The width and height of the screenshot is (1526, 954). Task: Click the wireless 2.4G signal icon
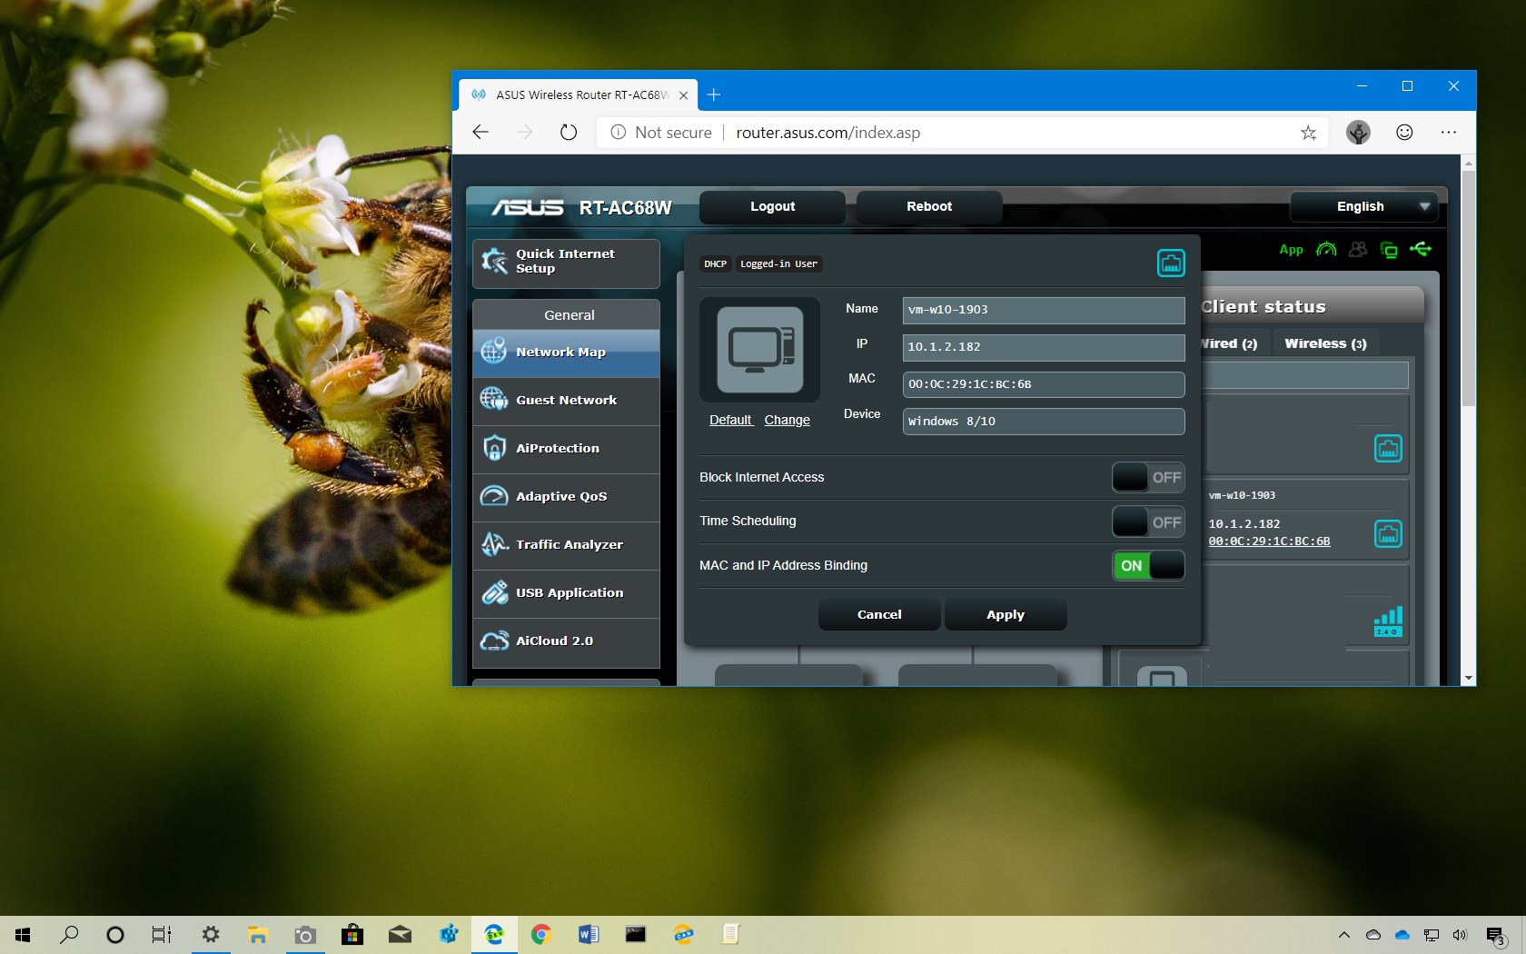click(x=1388, y=621)
